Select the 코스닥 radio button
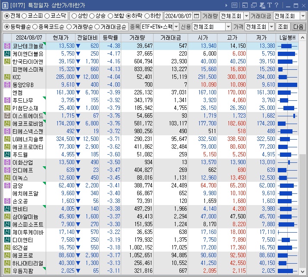The height and width of the screenshot is (277, 308). pyautogui.click(x=47, y=16)
